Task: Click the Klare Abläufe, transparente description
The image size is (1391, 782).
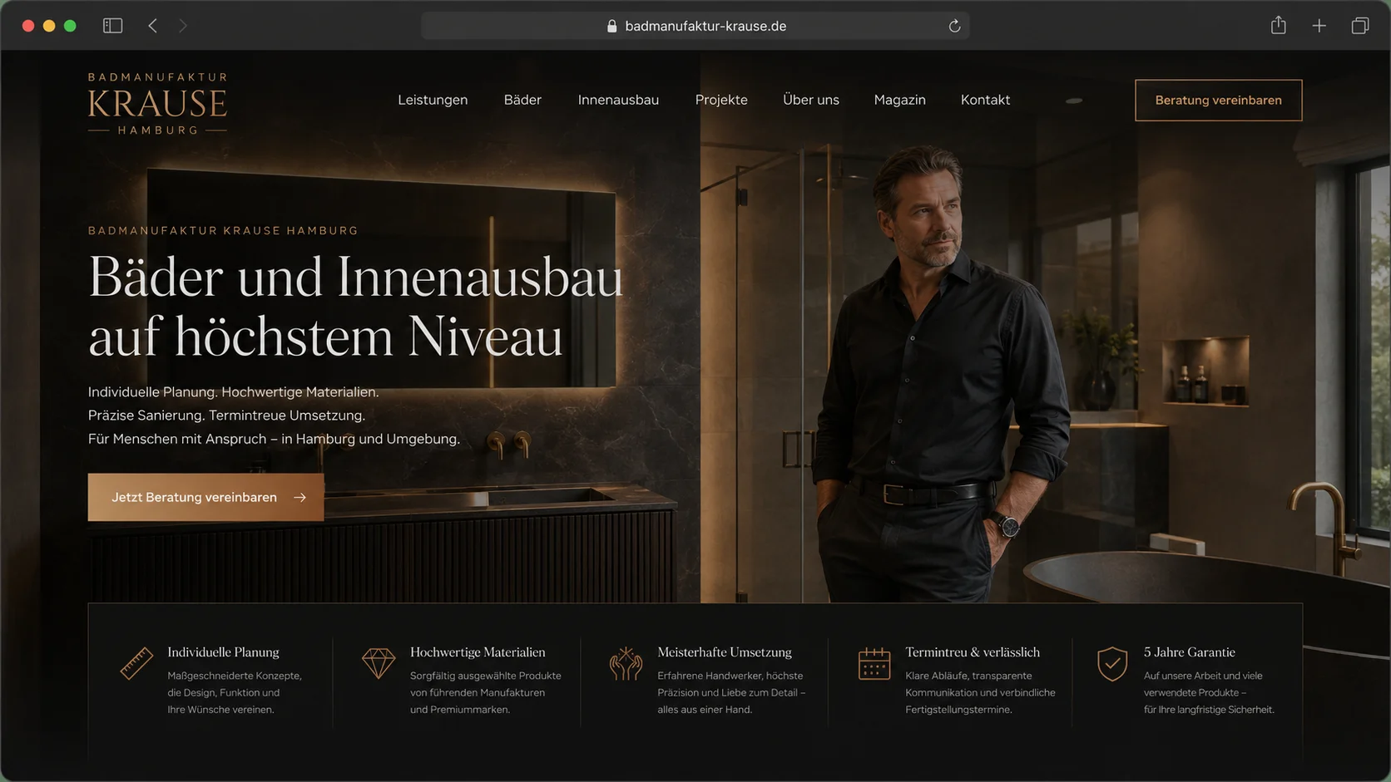Action: [980, 692]
